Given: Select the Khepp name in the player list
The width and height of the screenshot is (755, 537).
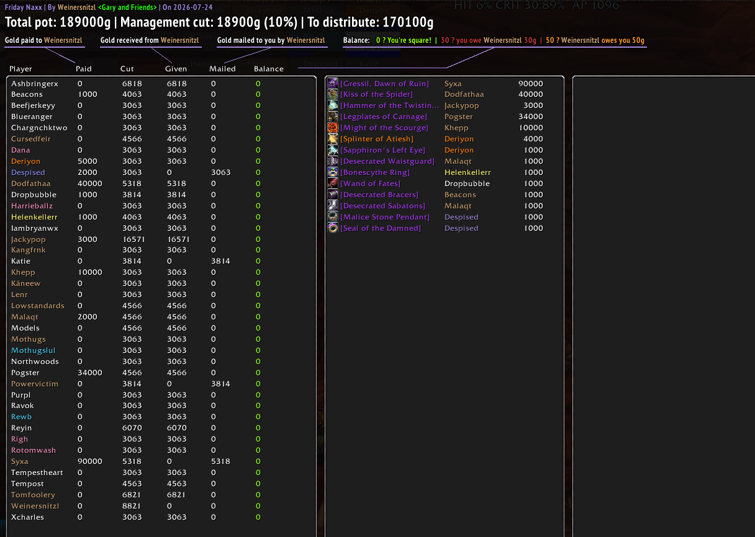Looking at the screenshot, I should click(23, 273).
